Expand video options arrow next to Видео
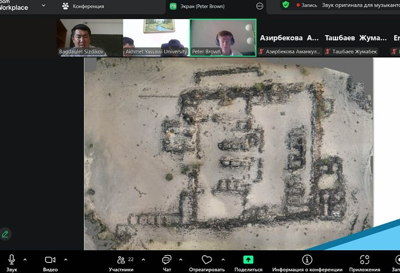The image size is (400, 273). point(66,259)
